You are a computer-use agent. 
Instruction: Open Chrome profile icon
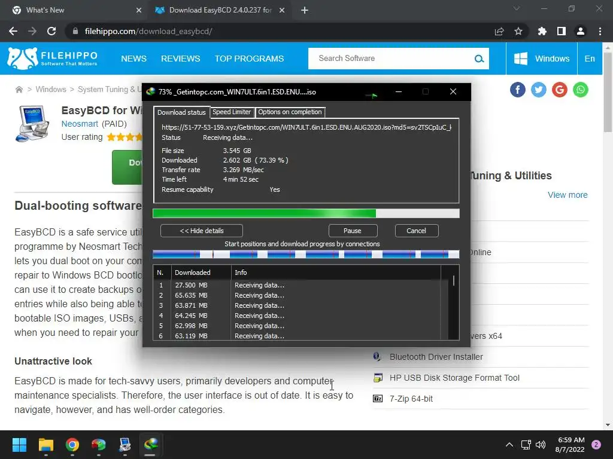(581, 31)
